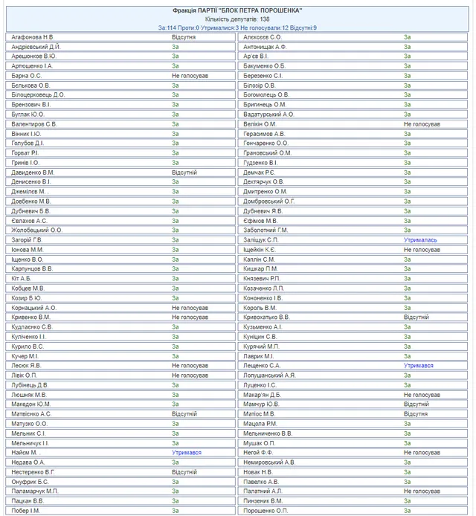Click the vote summary line starting "За:114"
The height and width of the screenshot is (516, 476).
point(237,28)
